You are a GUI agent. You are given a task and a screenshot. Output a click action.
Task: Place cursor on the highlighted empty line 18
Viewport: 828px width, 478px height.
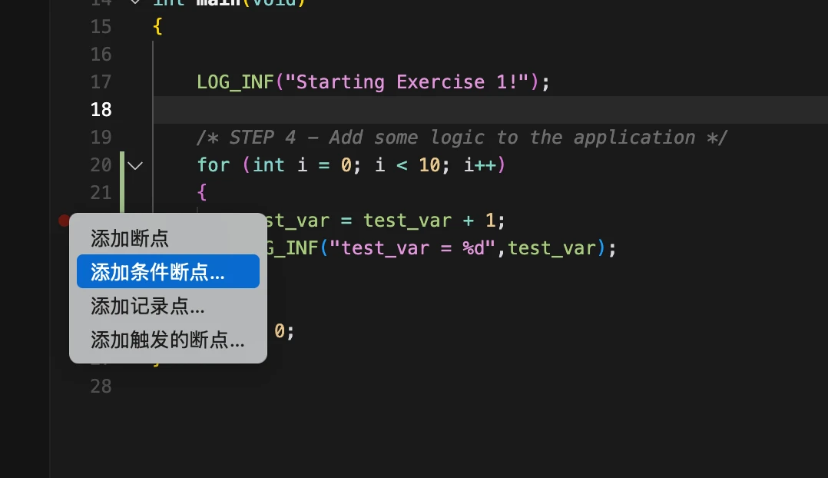(461, 110)
